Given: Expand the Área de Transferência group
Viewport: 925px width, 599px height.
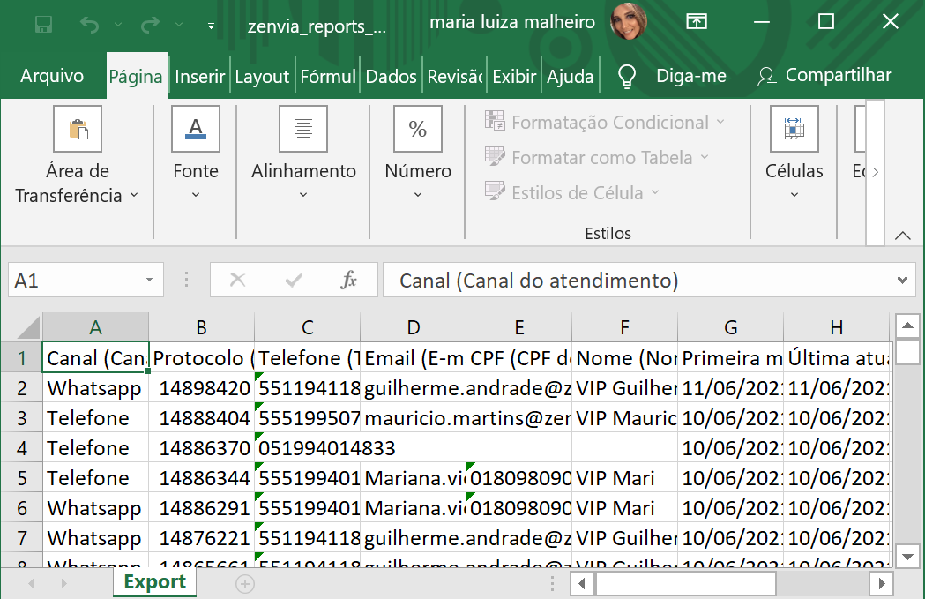Looking at the screenshot, I should tap(135, 195).
